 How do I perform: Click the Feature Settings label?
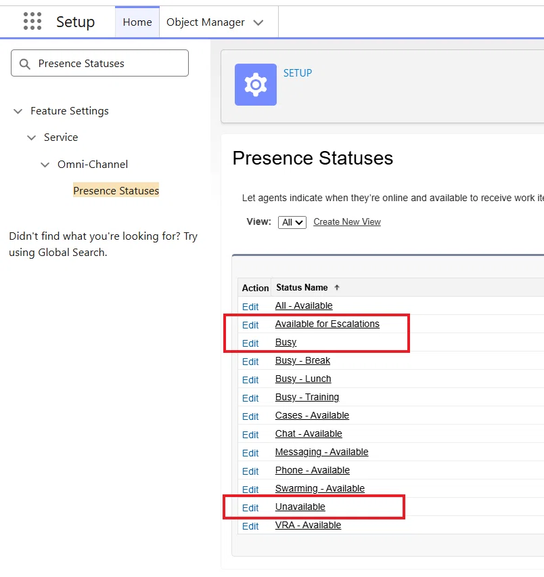(70, 111)
